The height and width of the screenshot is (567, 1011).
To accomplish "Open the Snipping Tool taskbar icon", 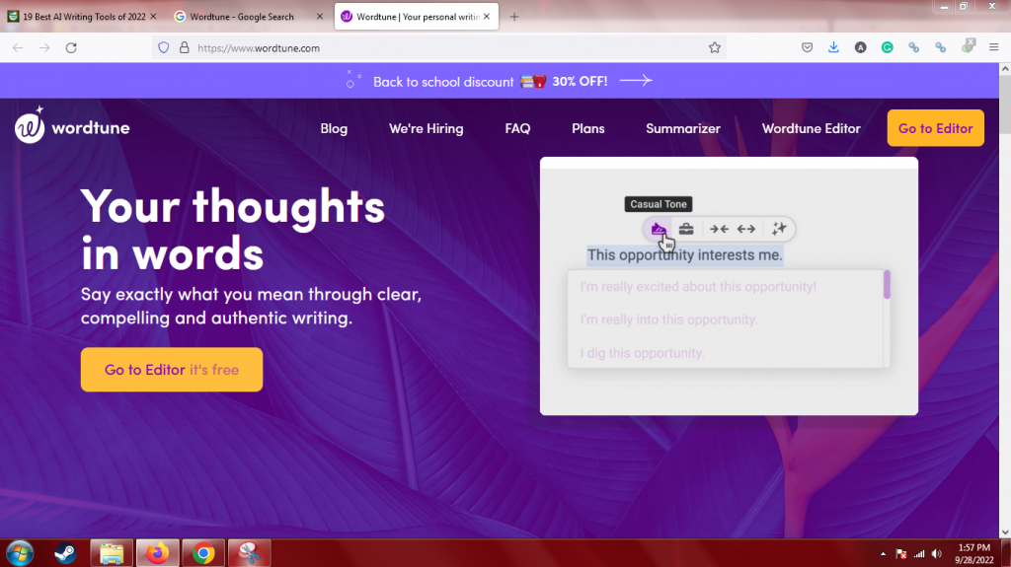I will click(250, 553).
